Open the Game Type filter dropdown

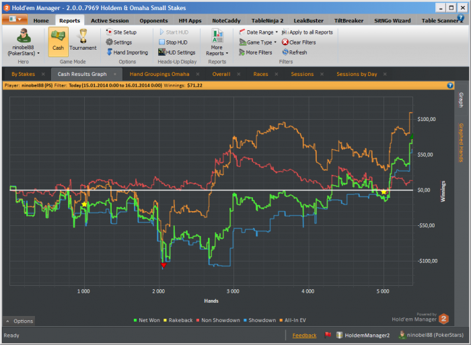pyautogui.click(x=258, y=42)
